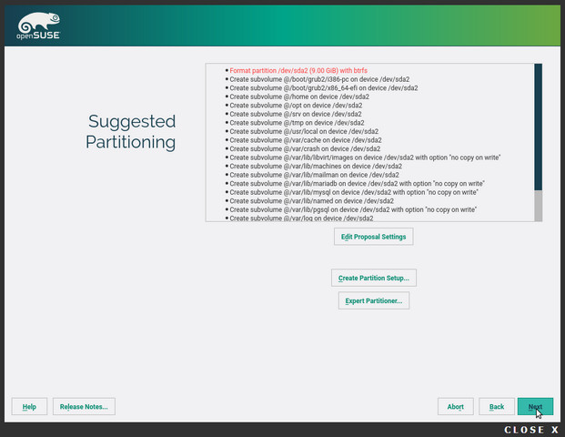Select line 'Create subvolume @/var/crash'

tap(305, 148)
